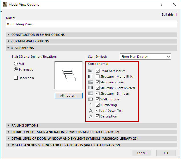The height and width of the screenshot is (159, 181).
Task: Click the "Components:" label
Action: point(98,64)
